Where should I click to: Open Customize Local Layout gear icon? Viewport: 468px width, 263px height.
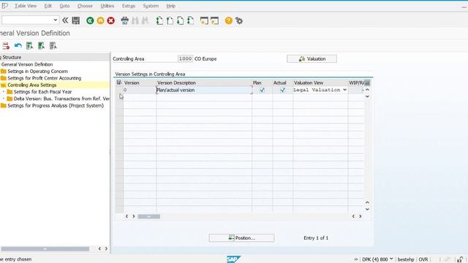pyautogui.click(x=239, y=20)
